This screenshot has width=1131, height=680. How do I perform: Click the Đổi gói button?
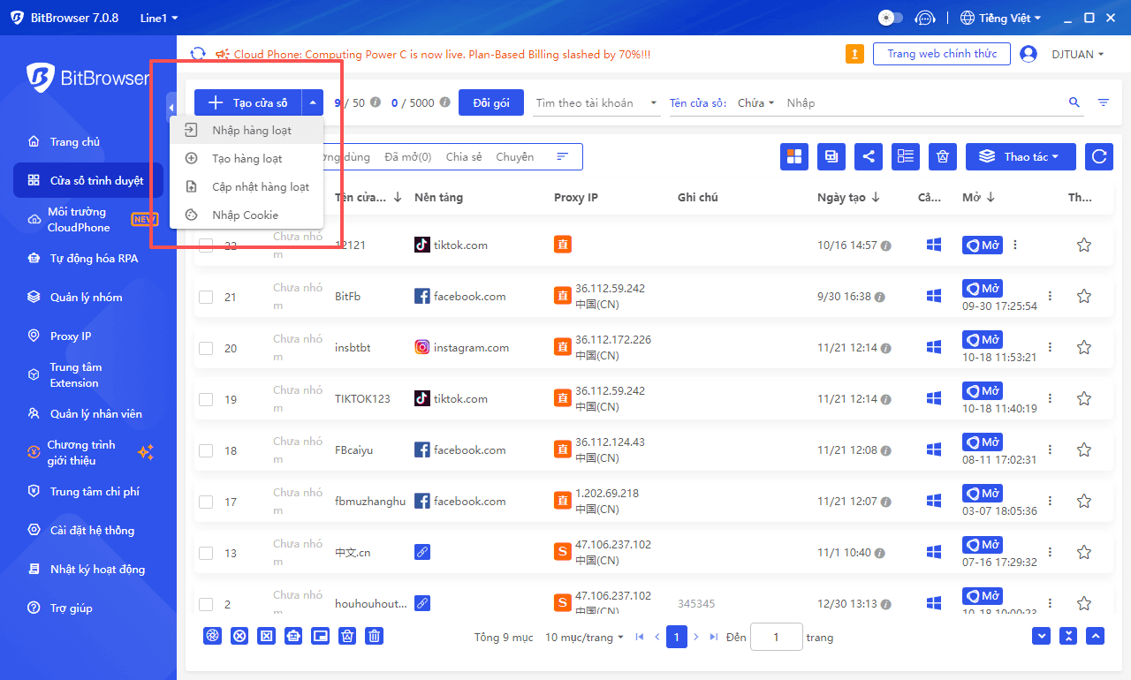[x=491, y=102]
